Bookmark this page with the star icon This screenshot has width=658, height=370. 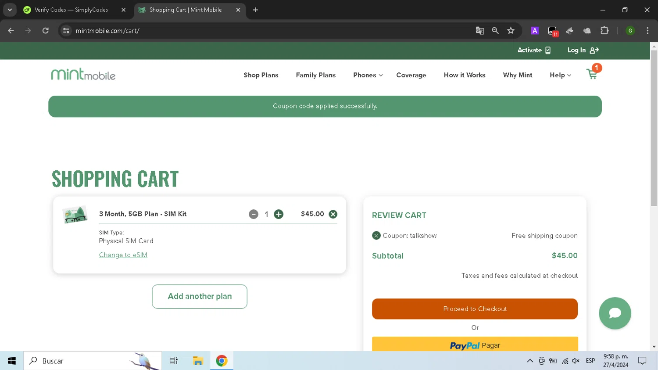tap(511, 31)
